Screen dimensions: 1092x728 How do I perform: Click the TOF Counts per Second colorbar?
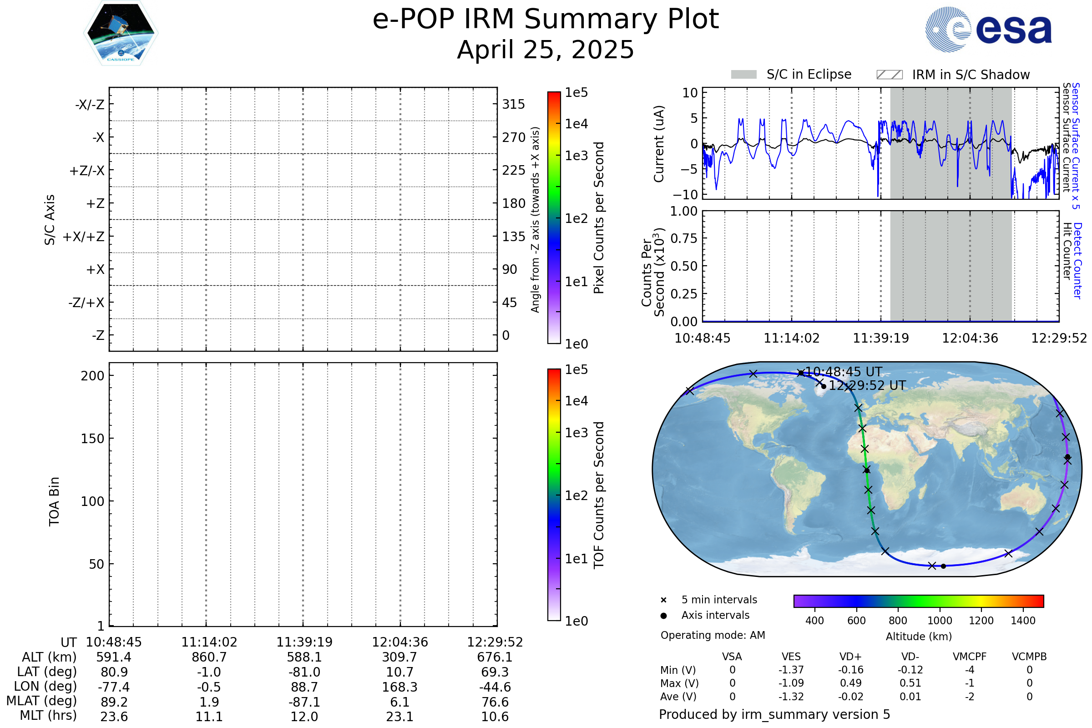pos(554,495)
